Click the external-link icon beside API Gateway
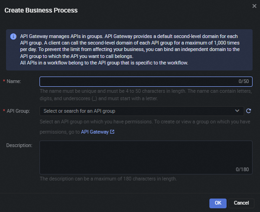Image resolution: width=260 pixels, height=212 pixels. 112,132
